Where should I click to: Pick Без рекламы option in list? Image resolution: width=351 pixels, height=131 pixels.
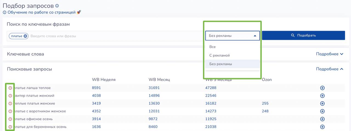pos(220,64)
